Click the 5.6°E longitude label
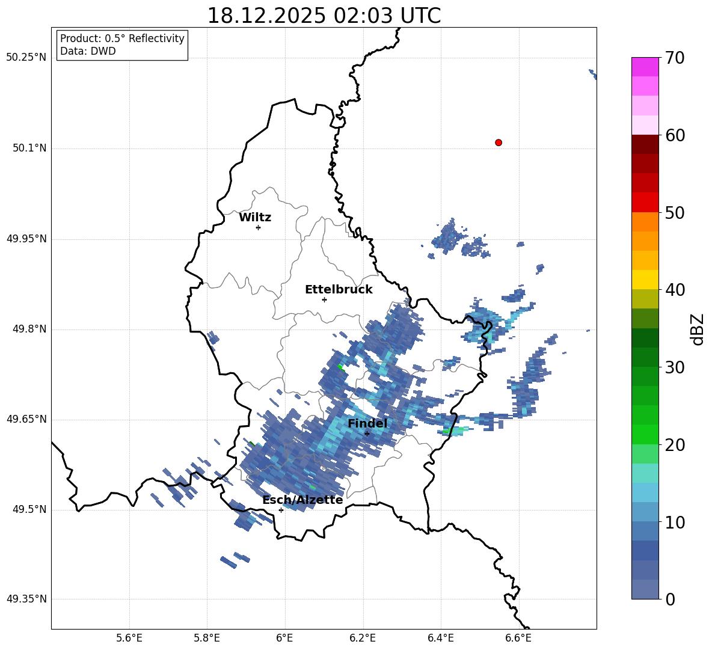This screenshot has height=650, width=712. tap(129, 638)
